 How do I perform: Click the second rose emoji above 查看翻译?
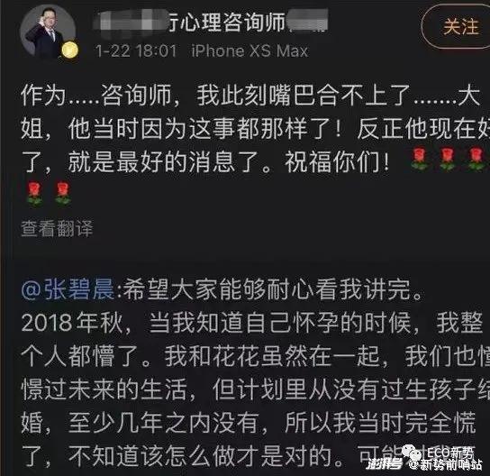point(63,194)
